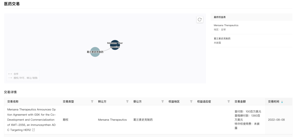Open the Mersana Therapeutics Announces Option Agreement link

click(x=32, y=120)
